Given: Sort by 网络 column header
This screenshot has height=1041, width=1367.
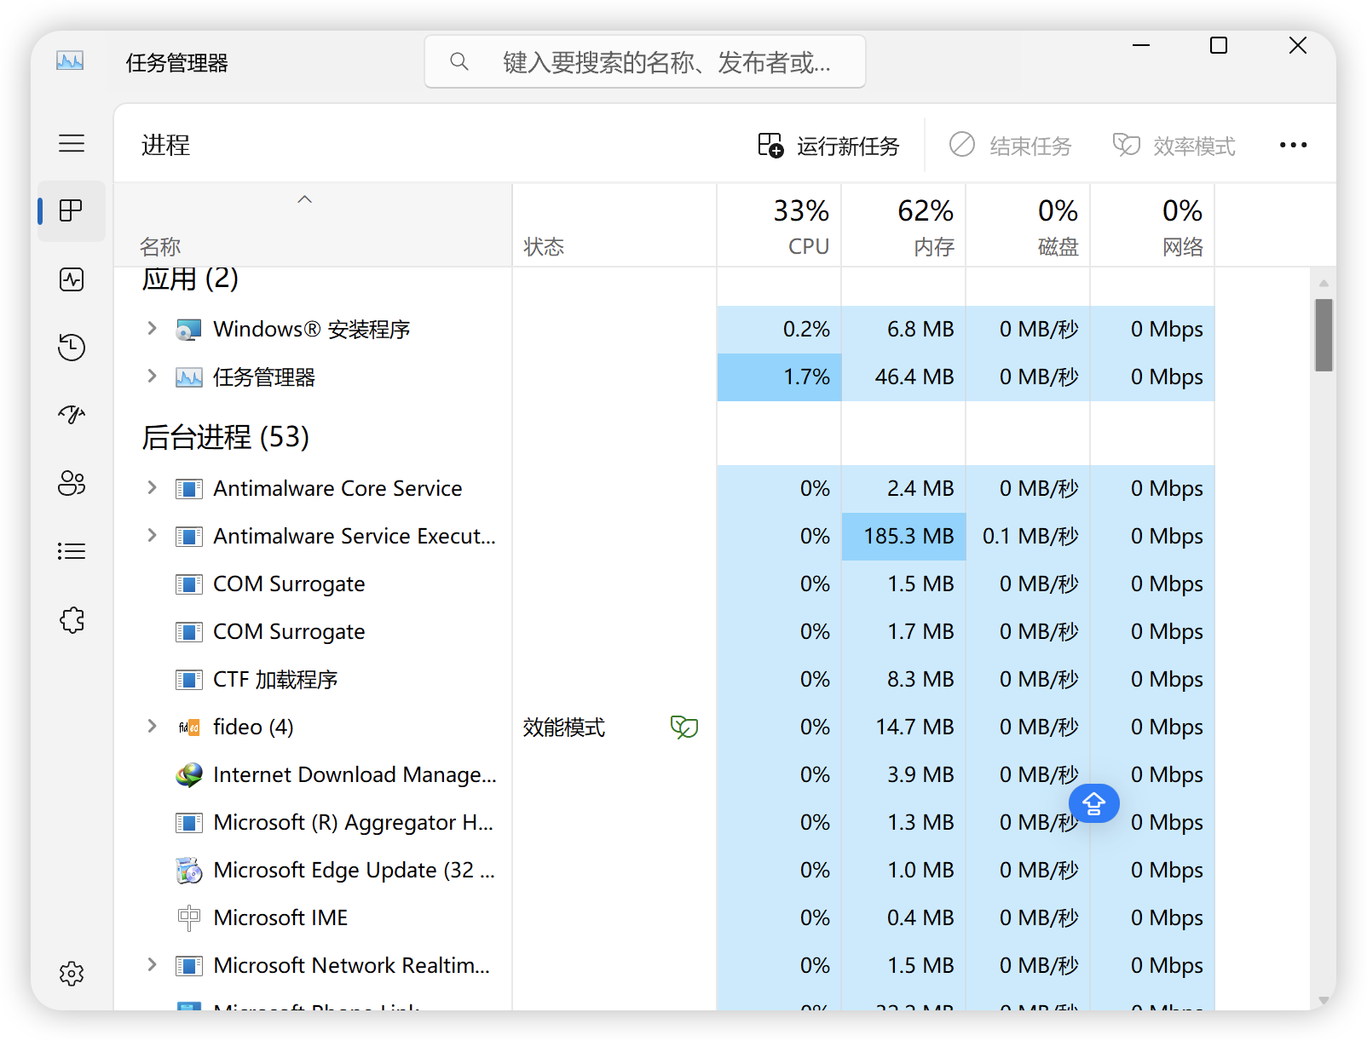Looking at the screenshot, I should pos(1152,226).
